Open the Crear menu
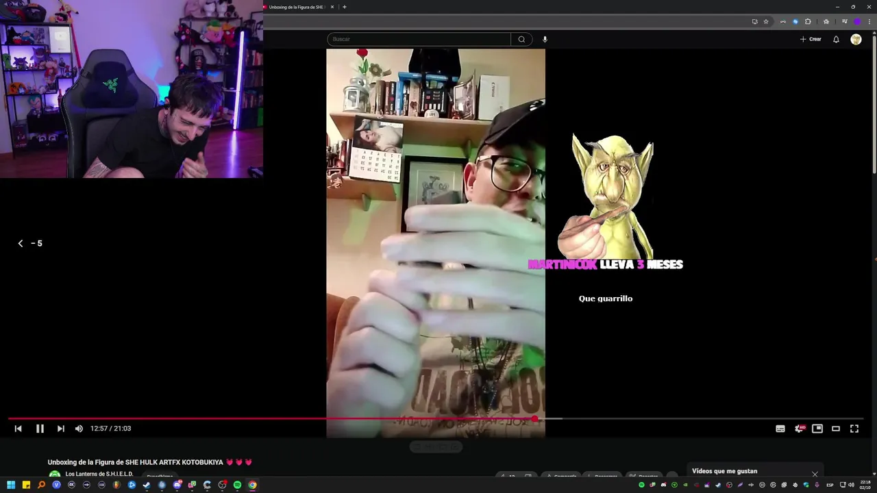The image size is (877, 493). (811, 39)
